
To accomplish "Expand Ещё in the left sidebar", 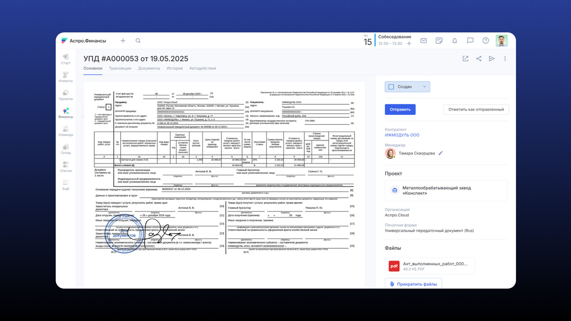I will tap(66, 185).
